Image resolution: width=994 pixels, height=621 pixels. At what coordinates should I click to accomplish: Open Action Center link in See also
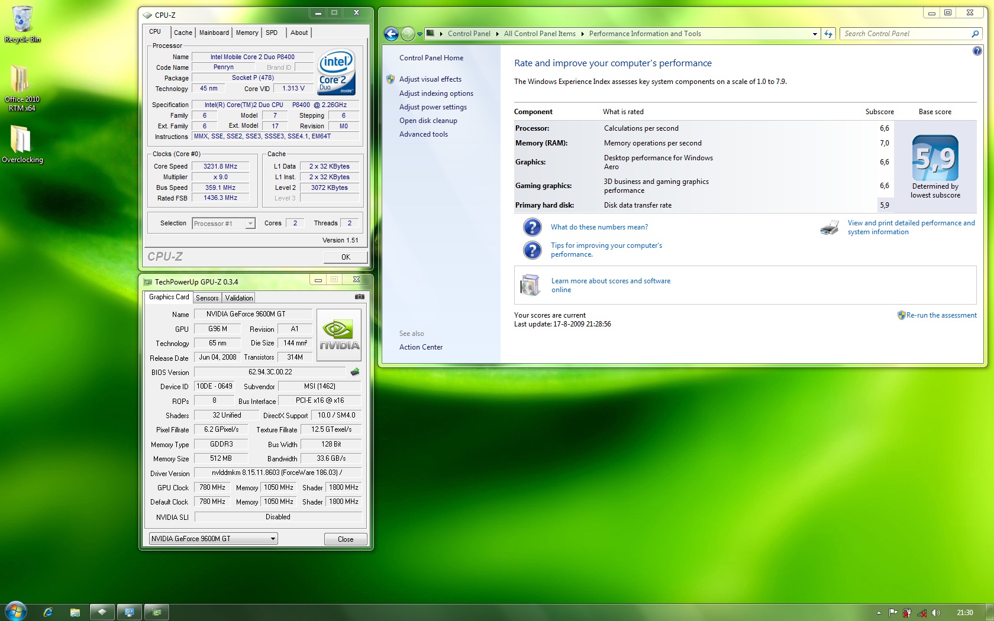(x=421, y=347)
